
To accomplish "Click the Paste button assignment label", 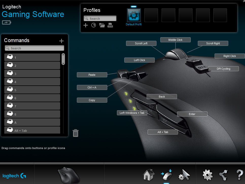I will [92, 75].
